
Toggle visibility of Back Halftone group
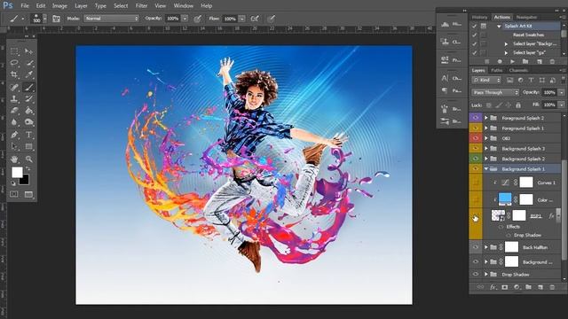[476, 247]
